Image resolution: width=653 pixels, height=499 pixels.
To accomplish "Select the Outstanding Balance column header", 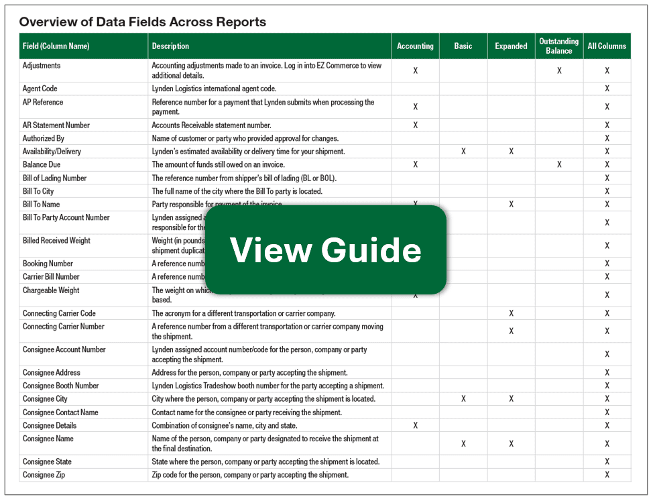I will tap(559, 46).
